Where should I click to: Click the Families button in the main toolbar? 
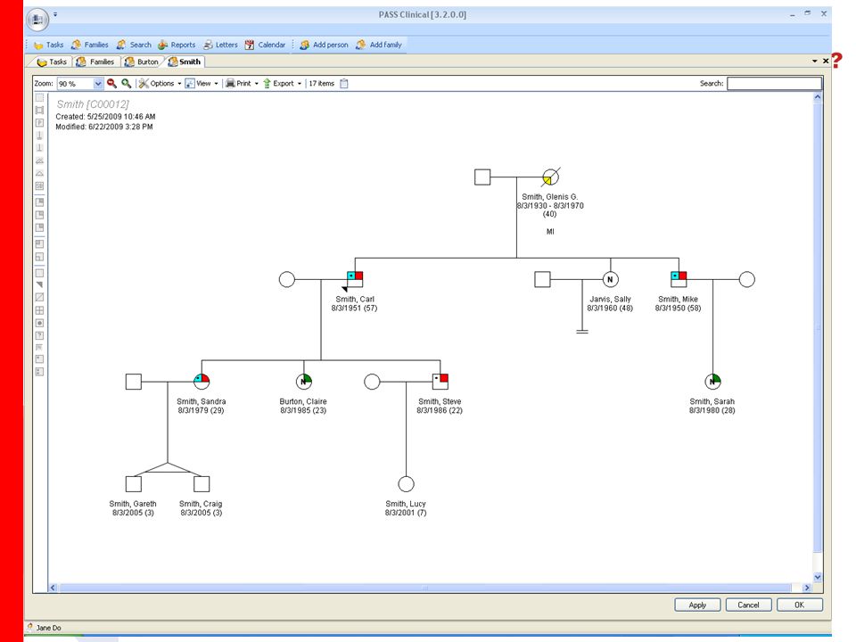(90, 45)
